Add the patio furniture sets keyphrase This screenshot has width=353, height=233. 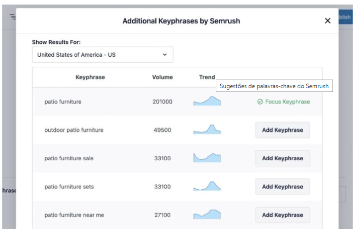(x=282, y=187)
